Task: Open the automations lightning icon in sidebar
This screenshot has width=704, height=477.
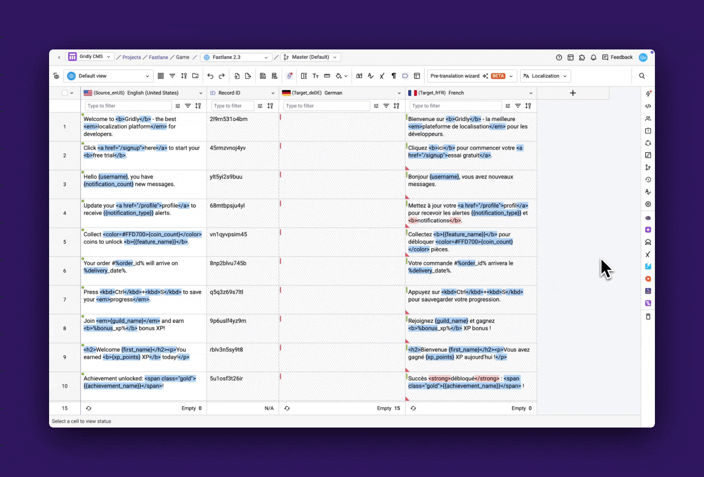Action: pos(648,94)
